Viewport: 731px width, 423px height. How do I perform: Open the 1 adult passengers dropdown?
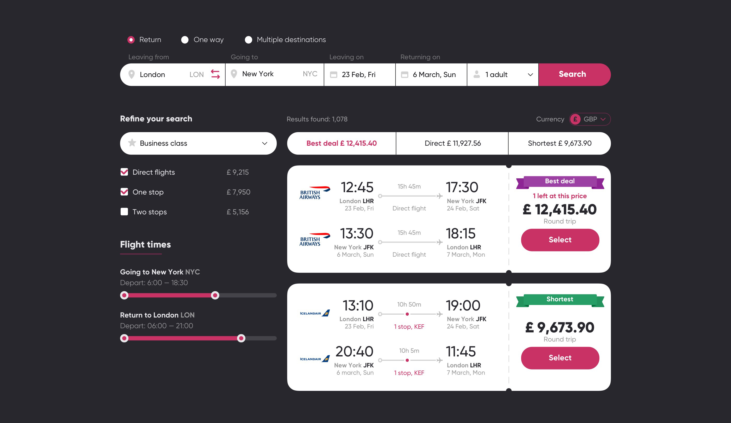530,75
